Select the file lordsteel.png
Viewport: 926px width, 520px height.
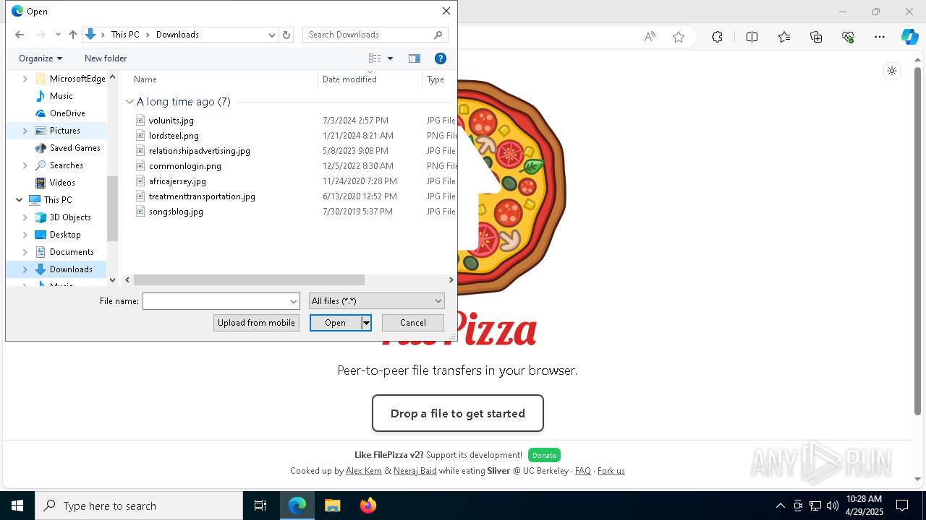pyautogui.click(x=174, y=136)
